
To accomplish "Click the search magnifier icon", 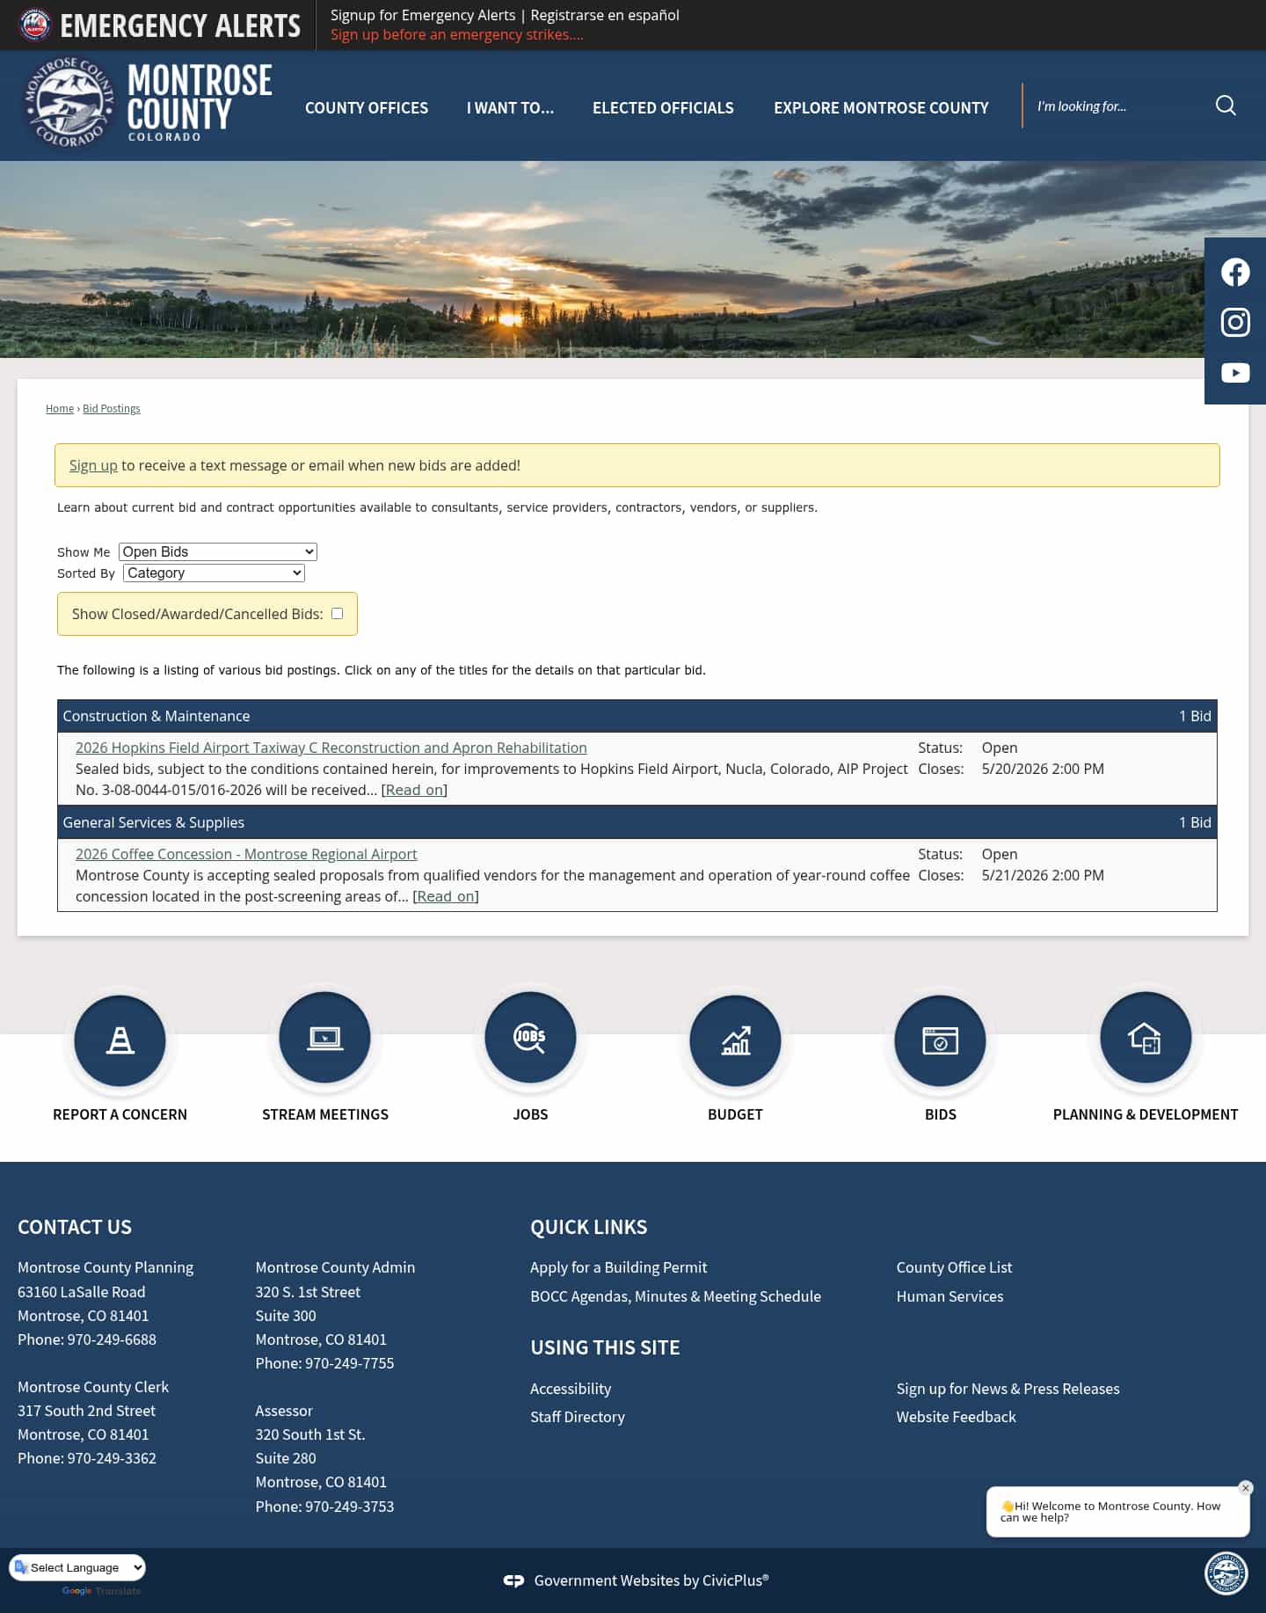I will coord(1226,106).
